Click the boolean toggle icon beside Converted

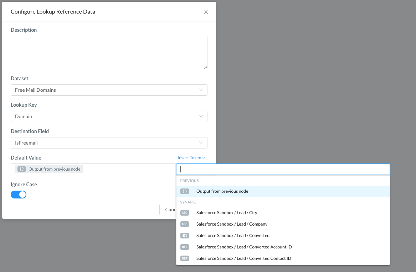click(x=185, y=236)
